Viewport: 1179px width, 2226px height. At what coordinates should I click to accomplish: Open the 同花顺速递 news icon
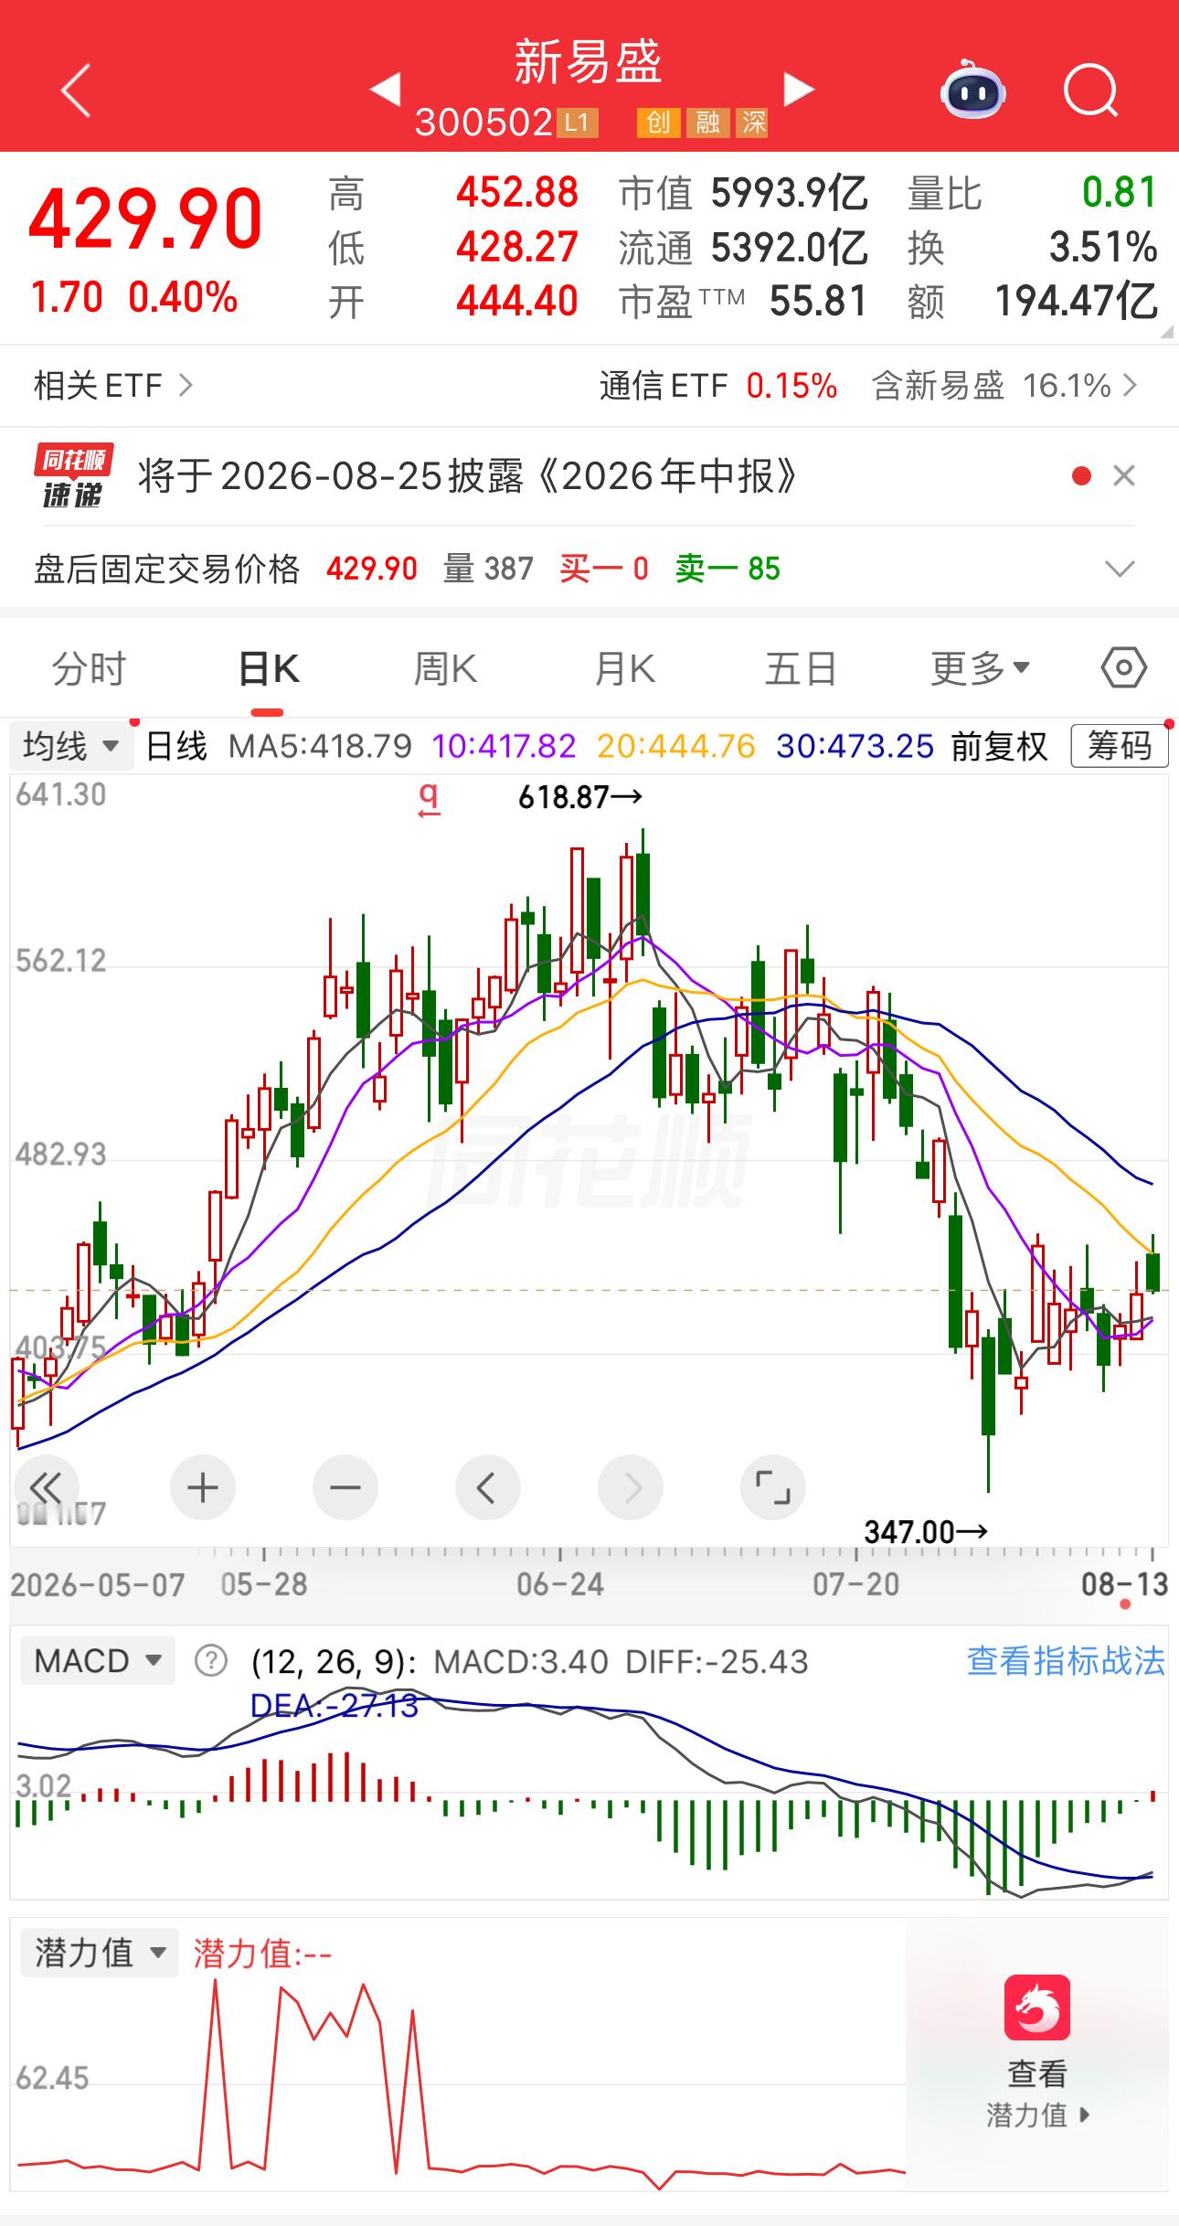click(x=73, y=475)
